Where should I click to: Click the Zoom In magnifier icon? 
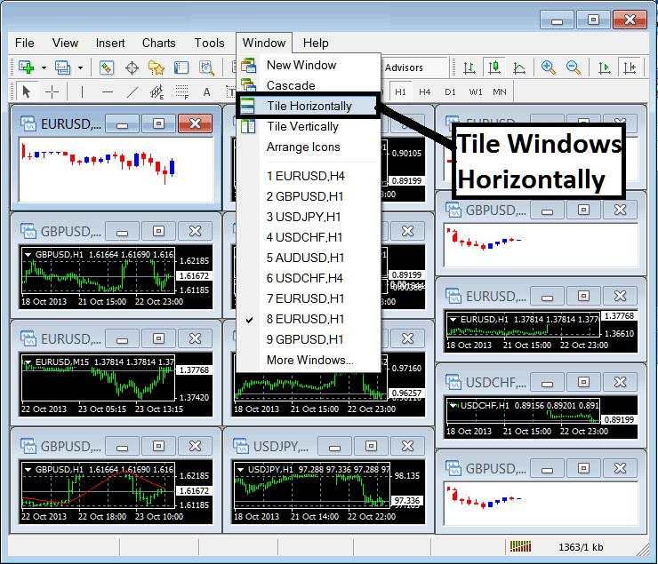tap(549, 68)
